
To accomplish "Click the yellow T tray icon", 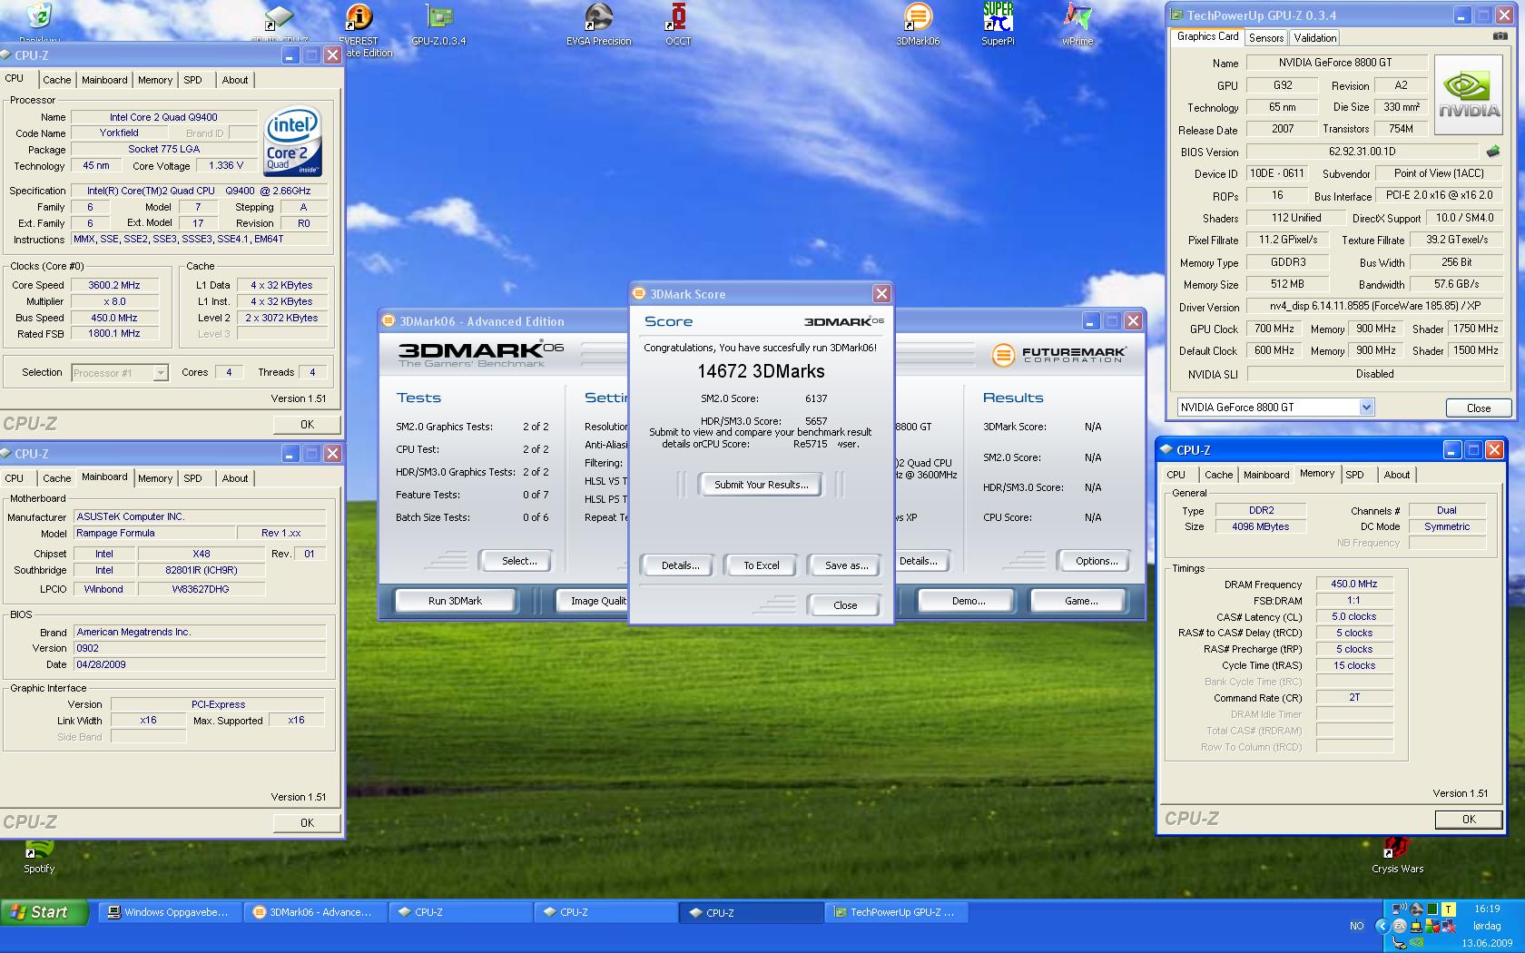I will tap(1449, 909).
